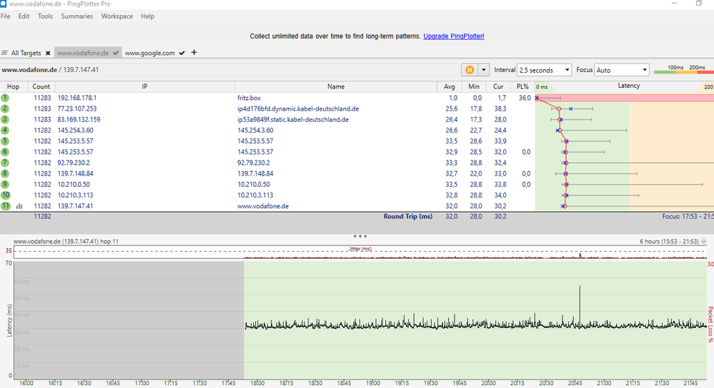Add a new target tab with plus
This screenshot has height=388, width=714.
[x=194, y=52]
